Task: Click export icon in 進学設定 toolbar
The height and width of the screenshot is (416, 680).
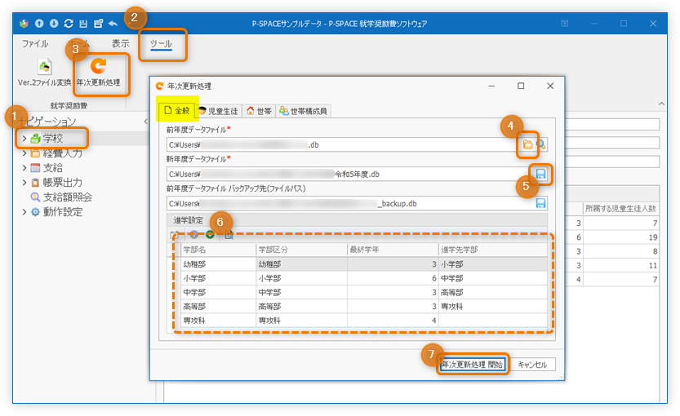Action: [175, 235]
